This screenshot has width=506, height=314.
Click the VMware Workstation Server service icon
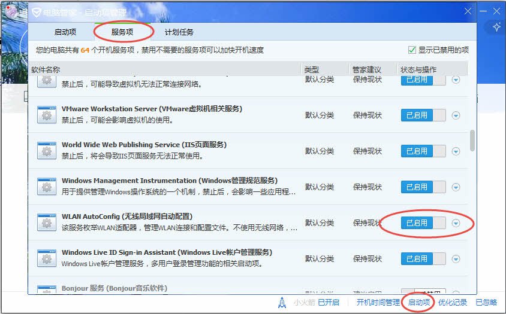(47, 115)
